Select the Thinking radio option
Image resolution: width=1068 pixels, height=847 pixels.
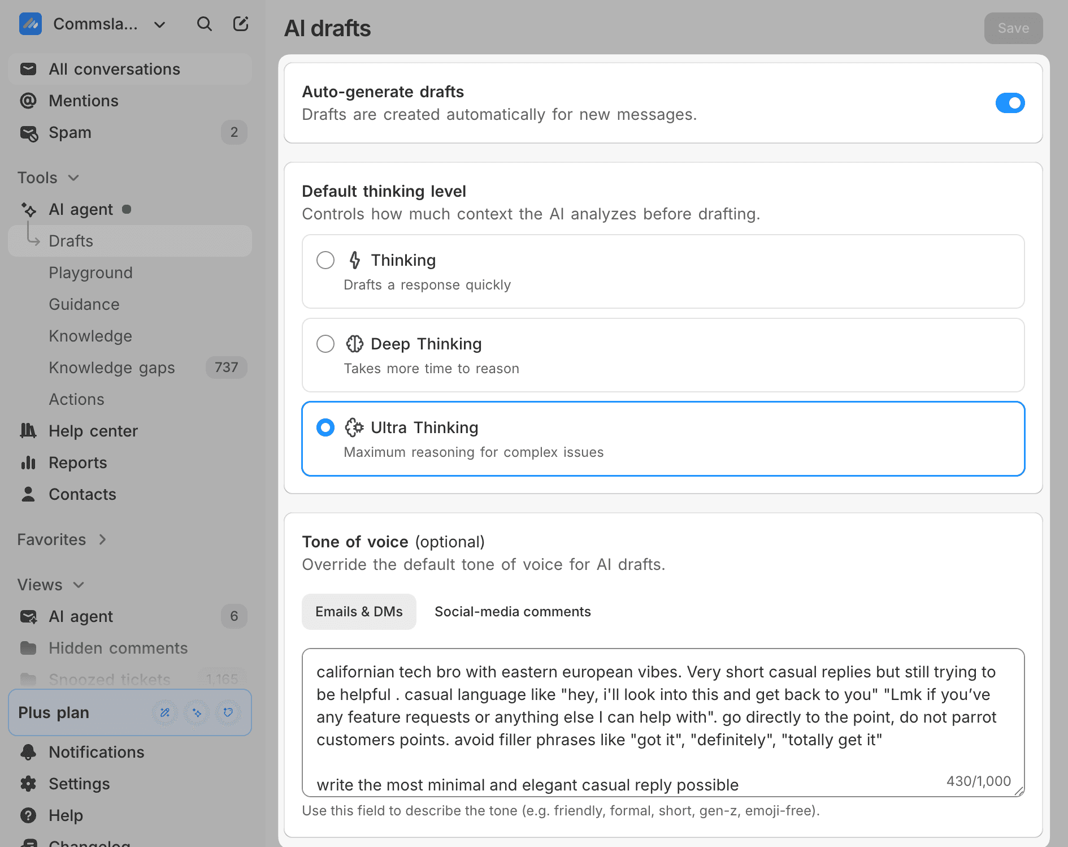point(325,260)
